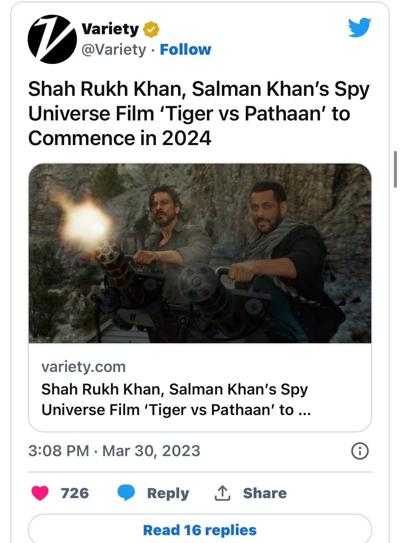Click the share upload arrow icon
The width and height of the screenshot is (400, 543).
pos(222,493)
